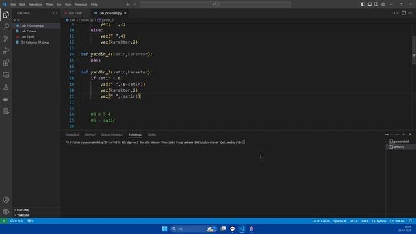Create a new terminal with plus icon
The image size is (416, 234).
(387, 135)
